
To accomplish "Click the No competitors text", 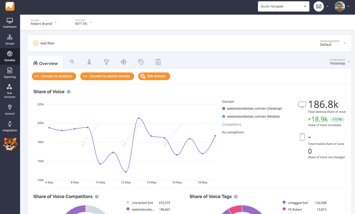I will [233, 132].
